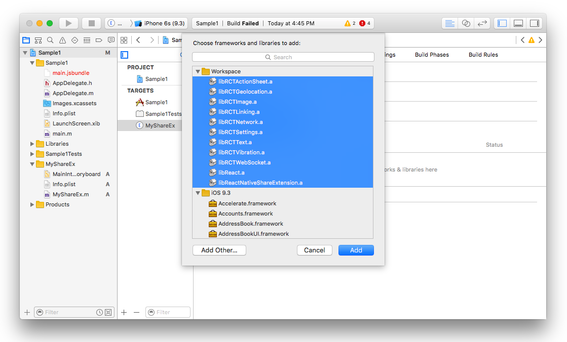Viewport: 567px width, 342px height.
Task: Show the Issue navigator
Action: coord(62,40)
